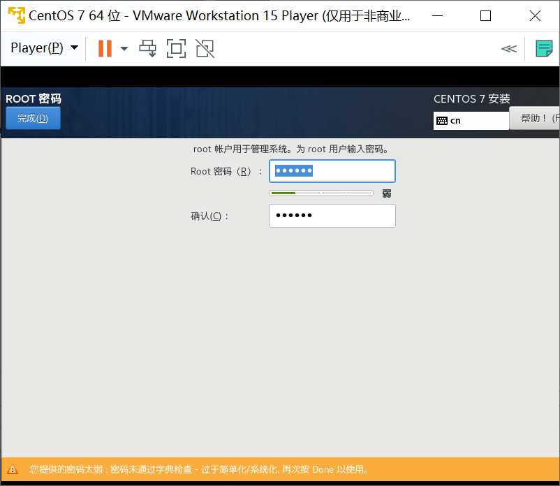Screen dimensions: 560x486
Task: Open the green notes panel icon
Action: coord(544,48)
